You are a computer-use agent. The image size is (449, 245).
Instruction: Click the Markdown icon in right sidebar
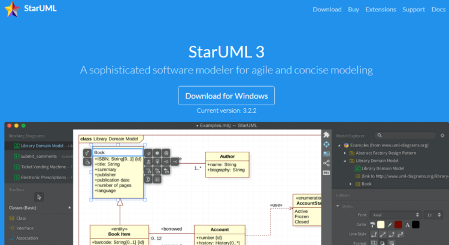pyautogui.click(x=326, y=172)
